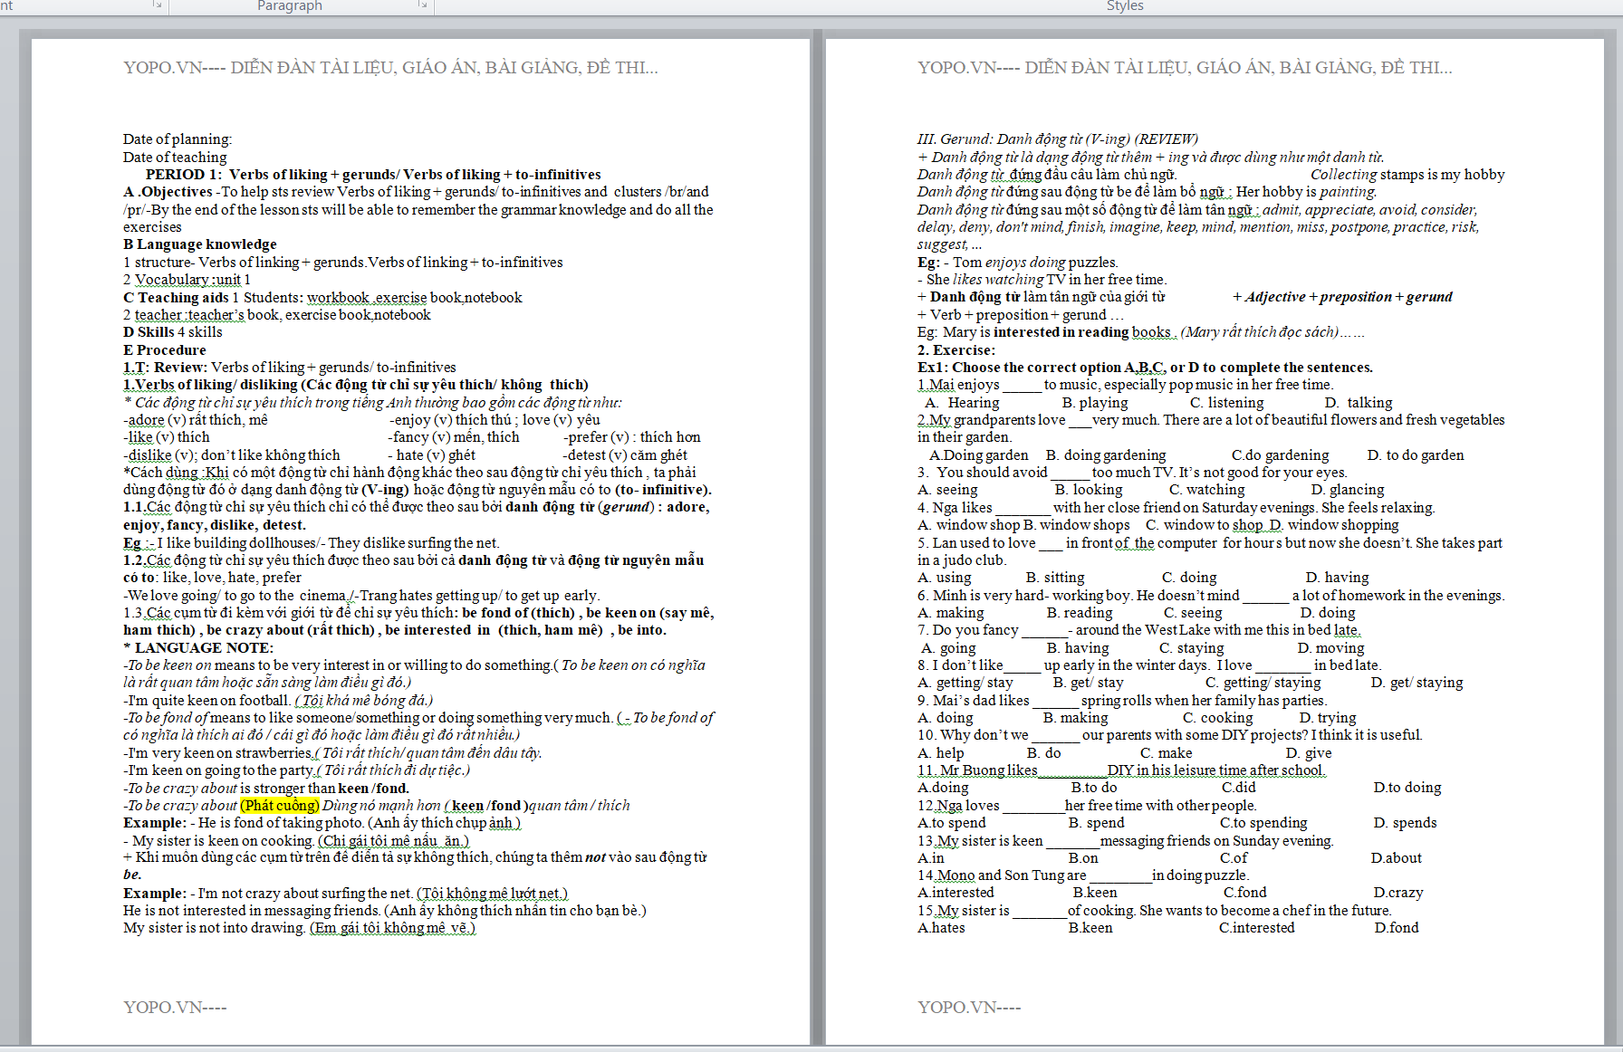The height and width of the screenshot is (1052, 1623).
Task: Click '11. Mr Buong likes' question line
Action: pos(1121,770)
